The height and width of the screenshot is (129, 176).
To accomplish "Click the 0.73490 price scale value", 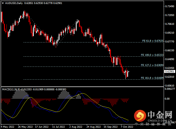I will coord(170,6).
